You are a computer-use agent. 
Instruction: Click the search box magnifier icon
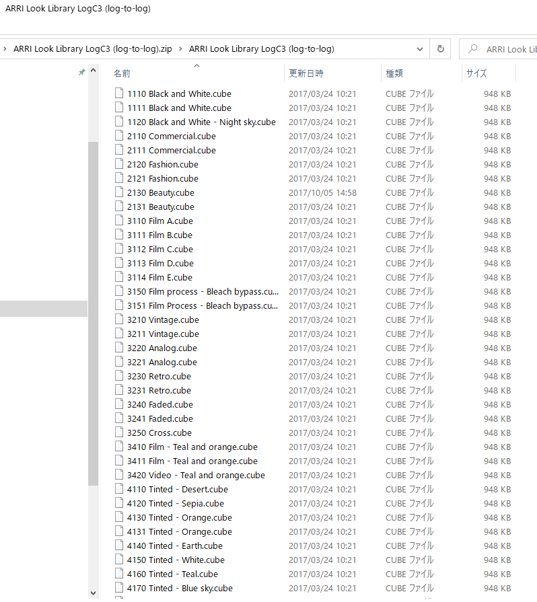[x=473, y=48]
